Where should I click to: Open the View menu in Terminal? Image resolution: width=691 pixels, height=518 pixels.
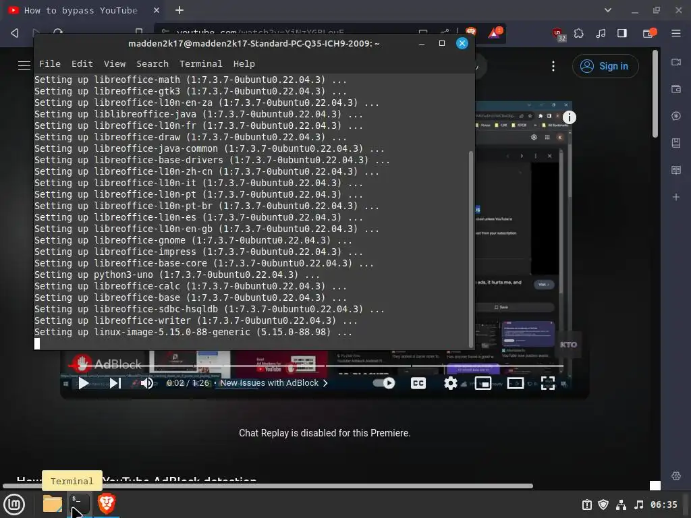tap(115, 64)
